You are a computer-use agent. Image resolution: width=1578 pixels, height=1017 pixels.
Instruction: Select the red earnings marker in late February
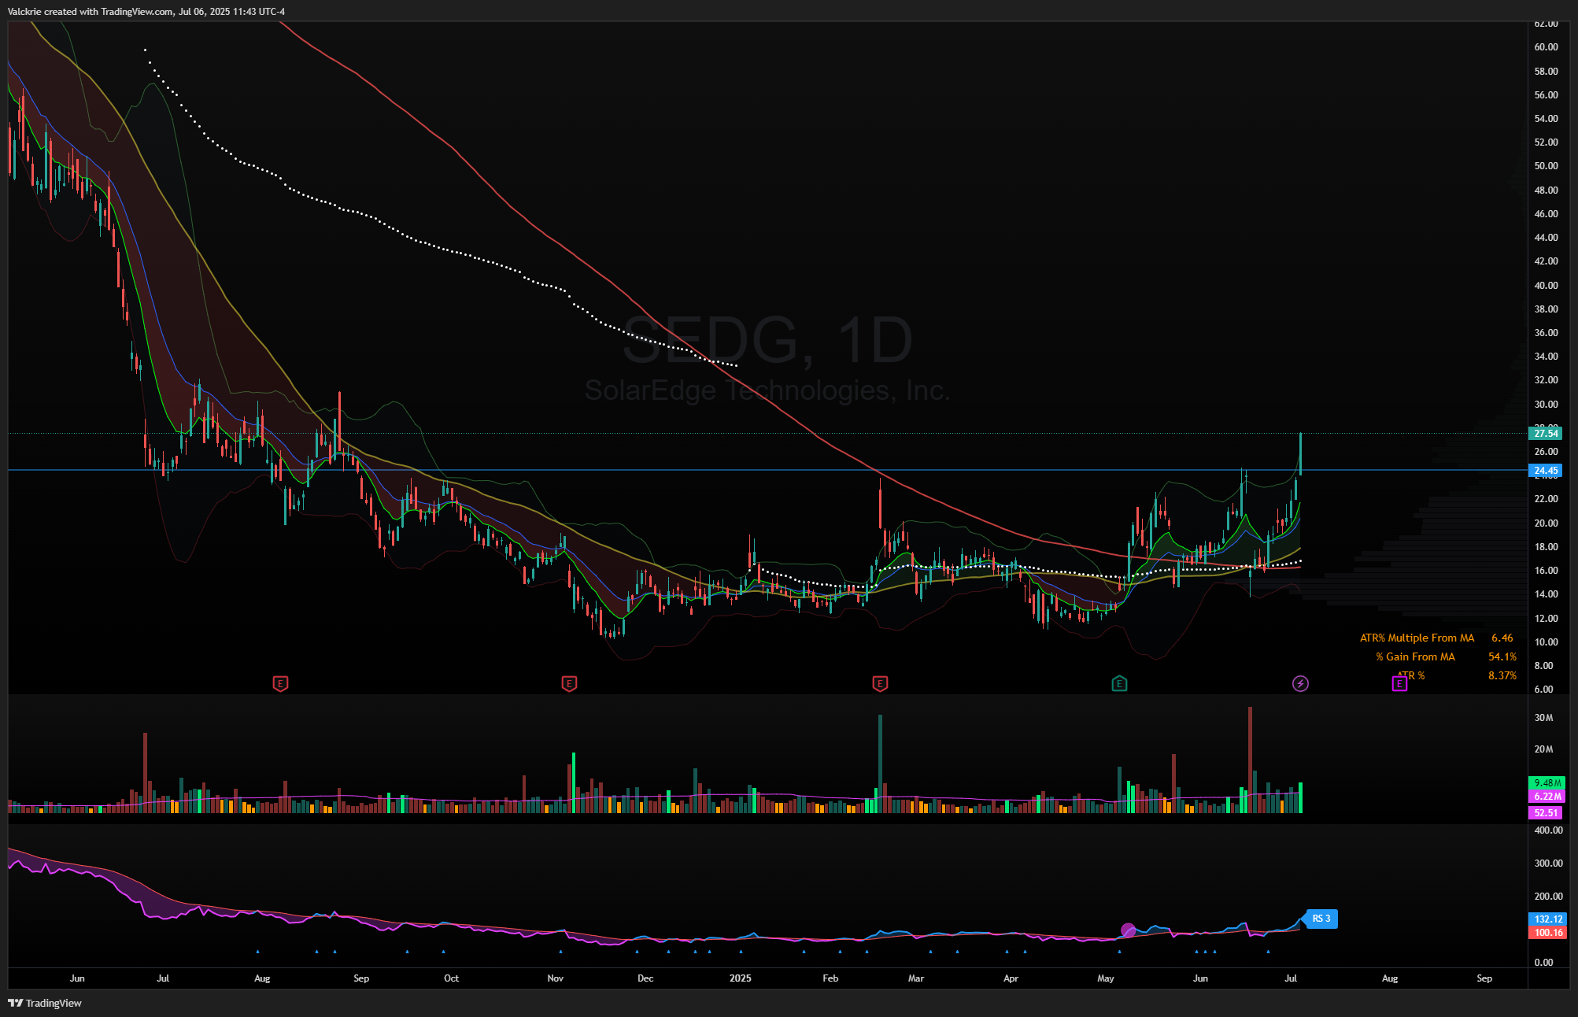pos(880,683)
